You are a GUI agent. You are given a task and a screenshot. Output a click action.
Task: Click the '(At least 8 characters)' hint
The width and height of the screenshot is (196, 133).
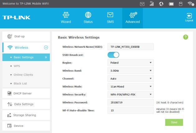pyautogui.click(x=170, y=102)
